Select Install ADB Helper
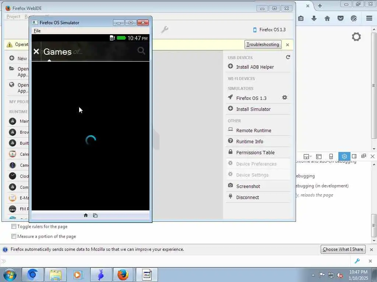This screenshot has width=377, height=282. (x=258, y=67)
